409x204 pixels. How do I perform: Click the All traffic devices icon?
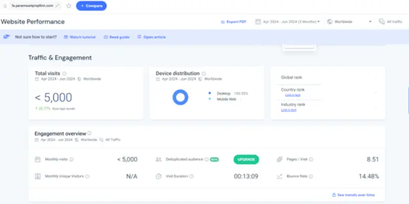381,22
